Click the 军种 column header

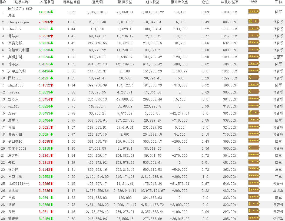278,2
